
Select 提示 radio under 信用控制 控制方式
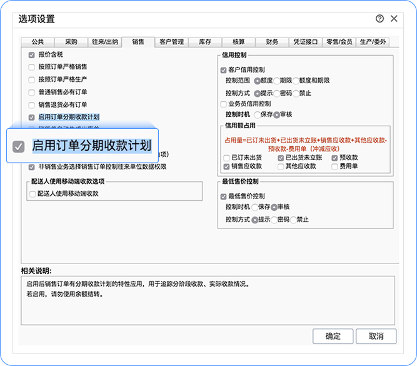[257, 93]
